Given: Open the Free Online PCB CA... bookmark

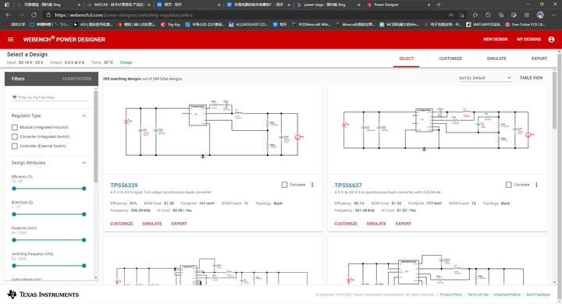Looking at the screenshot, I should pyautogui.click(x=525, y=24).
